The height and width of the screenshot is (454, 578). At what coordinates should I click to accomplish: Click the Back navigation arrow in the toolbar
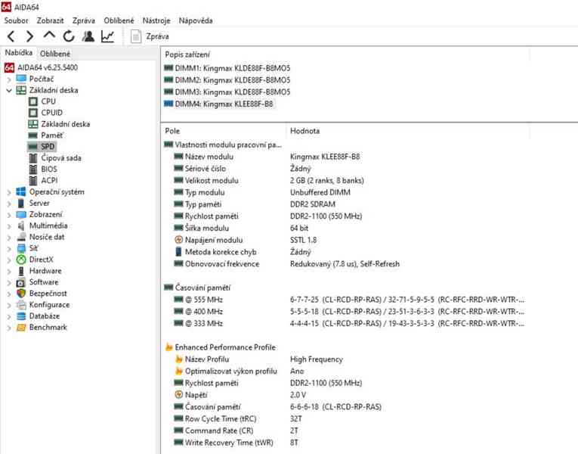click(11, 36)
